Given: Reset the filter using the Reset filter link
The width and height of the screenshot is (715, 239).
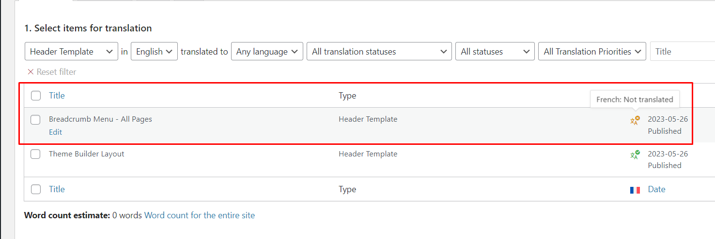Looking at the screenshot, I should [52, 72].
